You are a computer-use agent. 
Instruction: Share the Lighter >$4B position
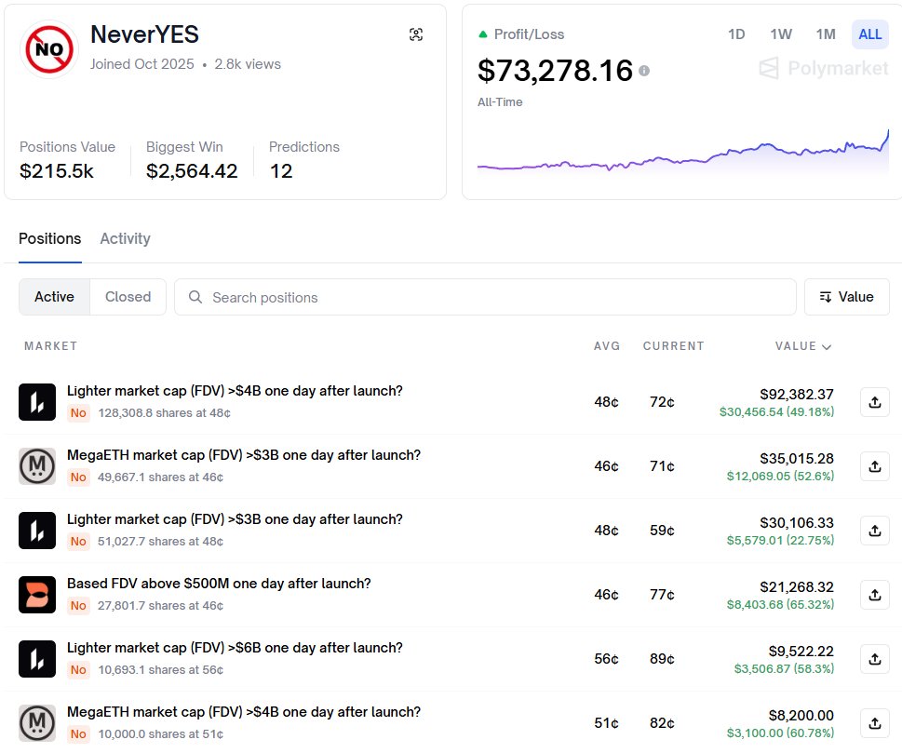pyautogui.click(x=875, y=402)
